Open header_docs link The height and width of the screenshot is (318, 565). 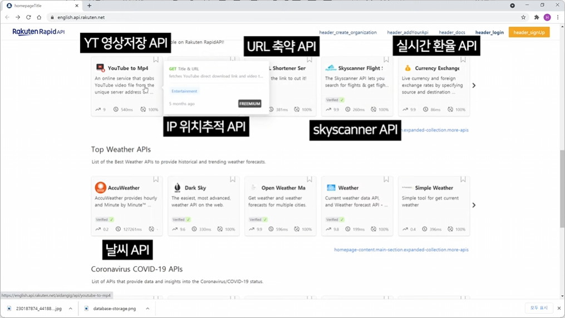452,32
